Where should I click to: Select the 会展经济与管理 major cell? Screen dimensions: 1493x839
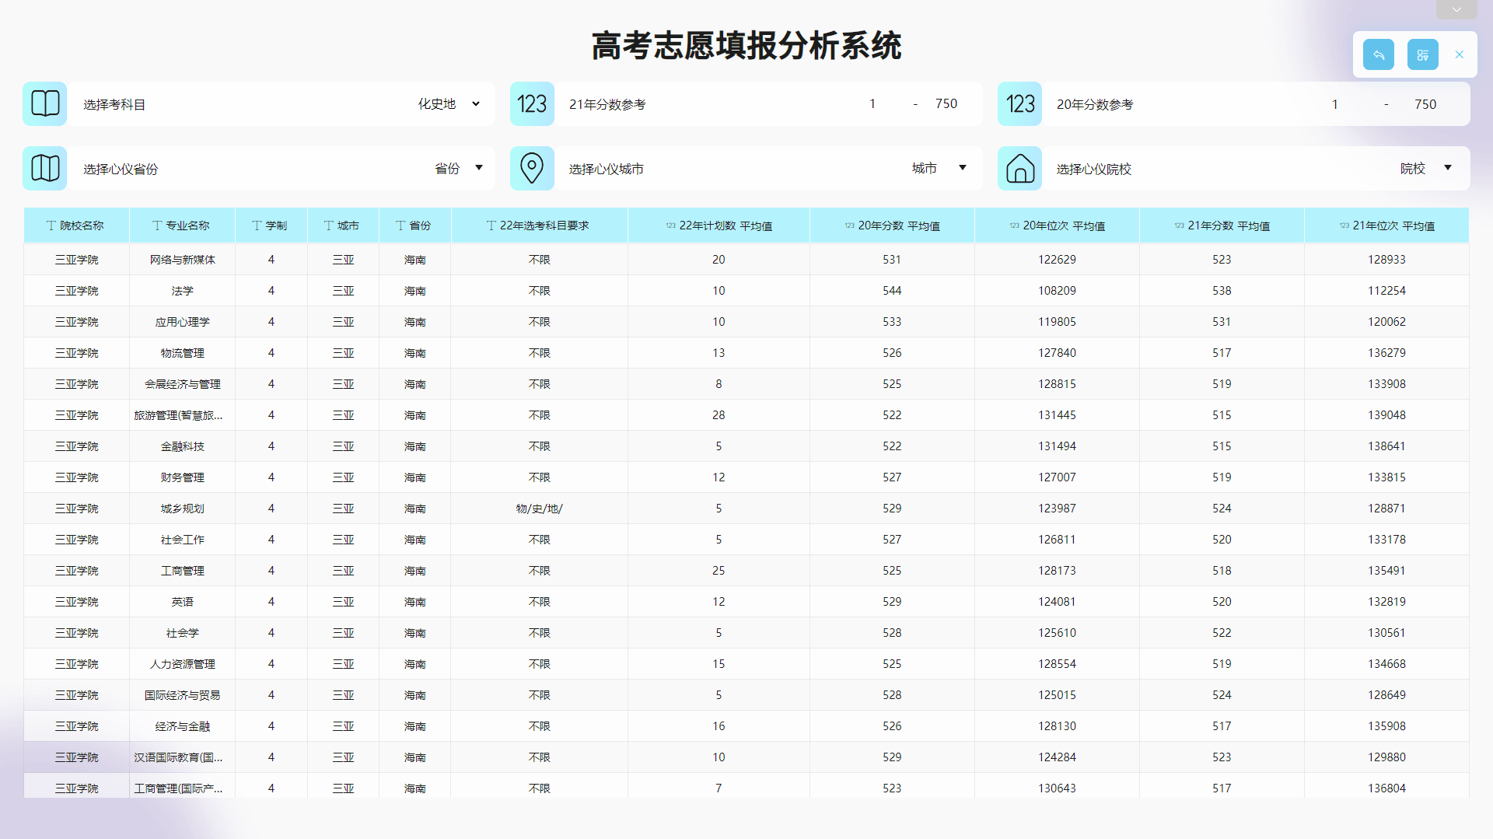(x=182, y=384)
